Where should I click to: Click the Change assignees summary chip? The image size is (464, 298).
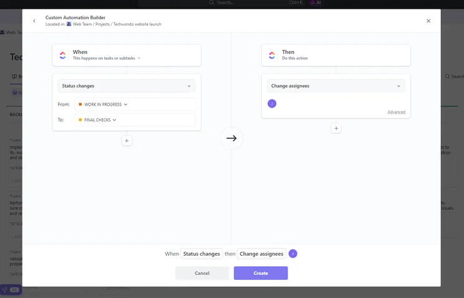(261, 254)
